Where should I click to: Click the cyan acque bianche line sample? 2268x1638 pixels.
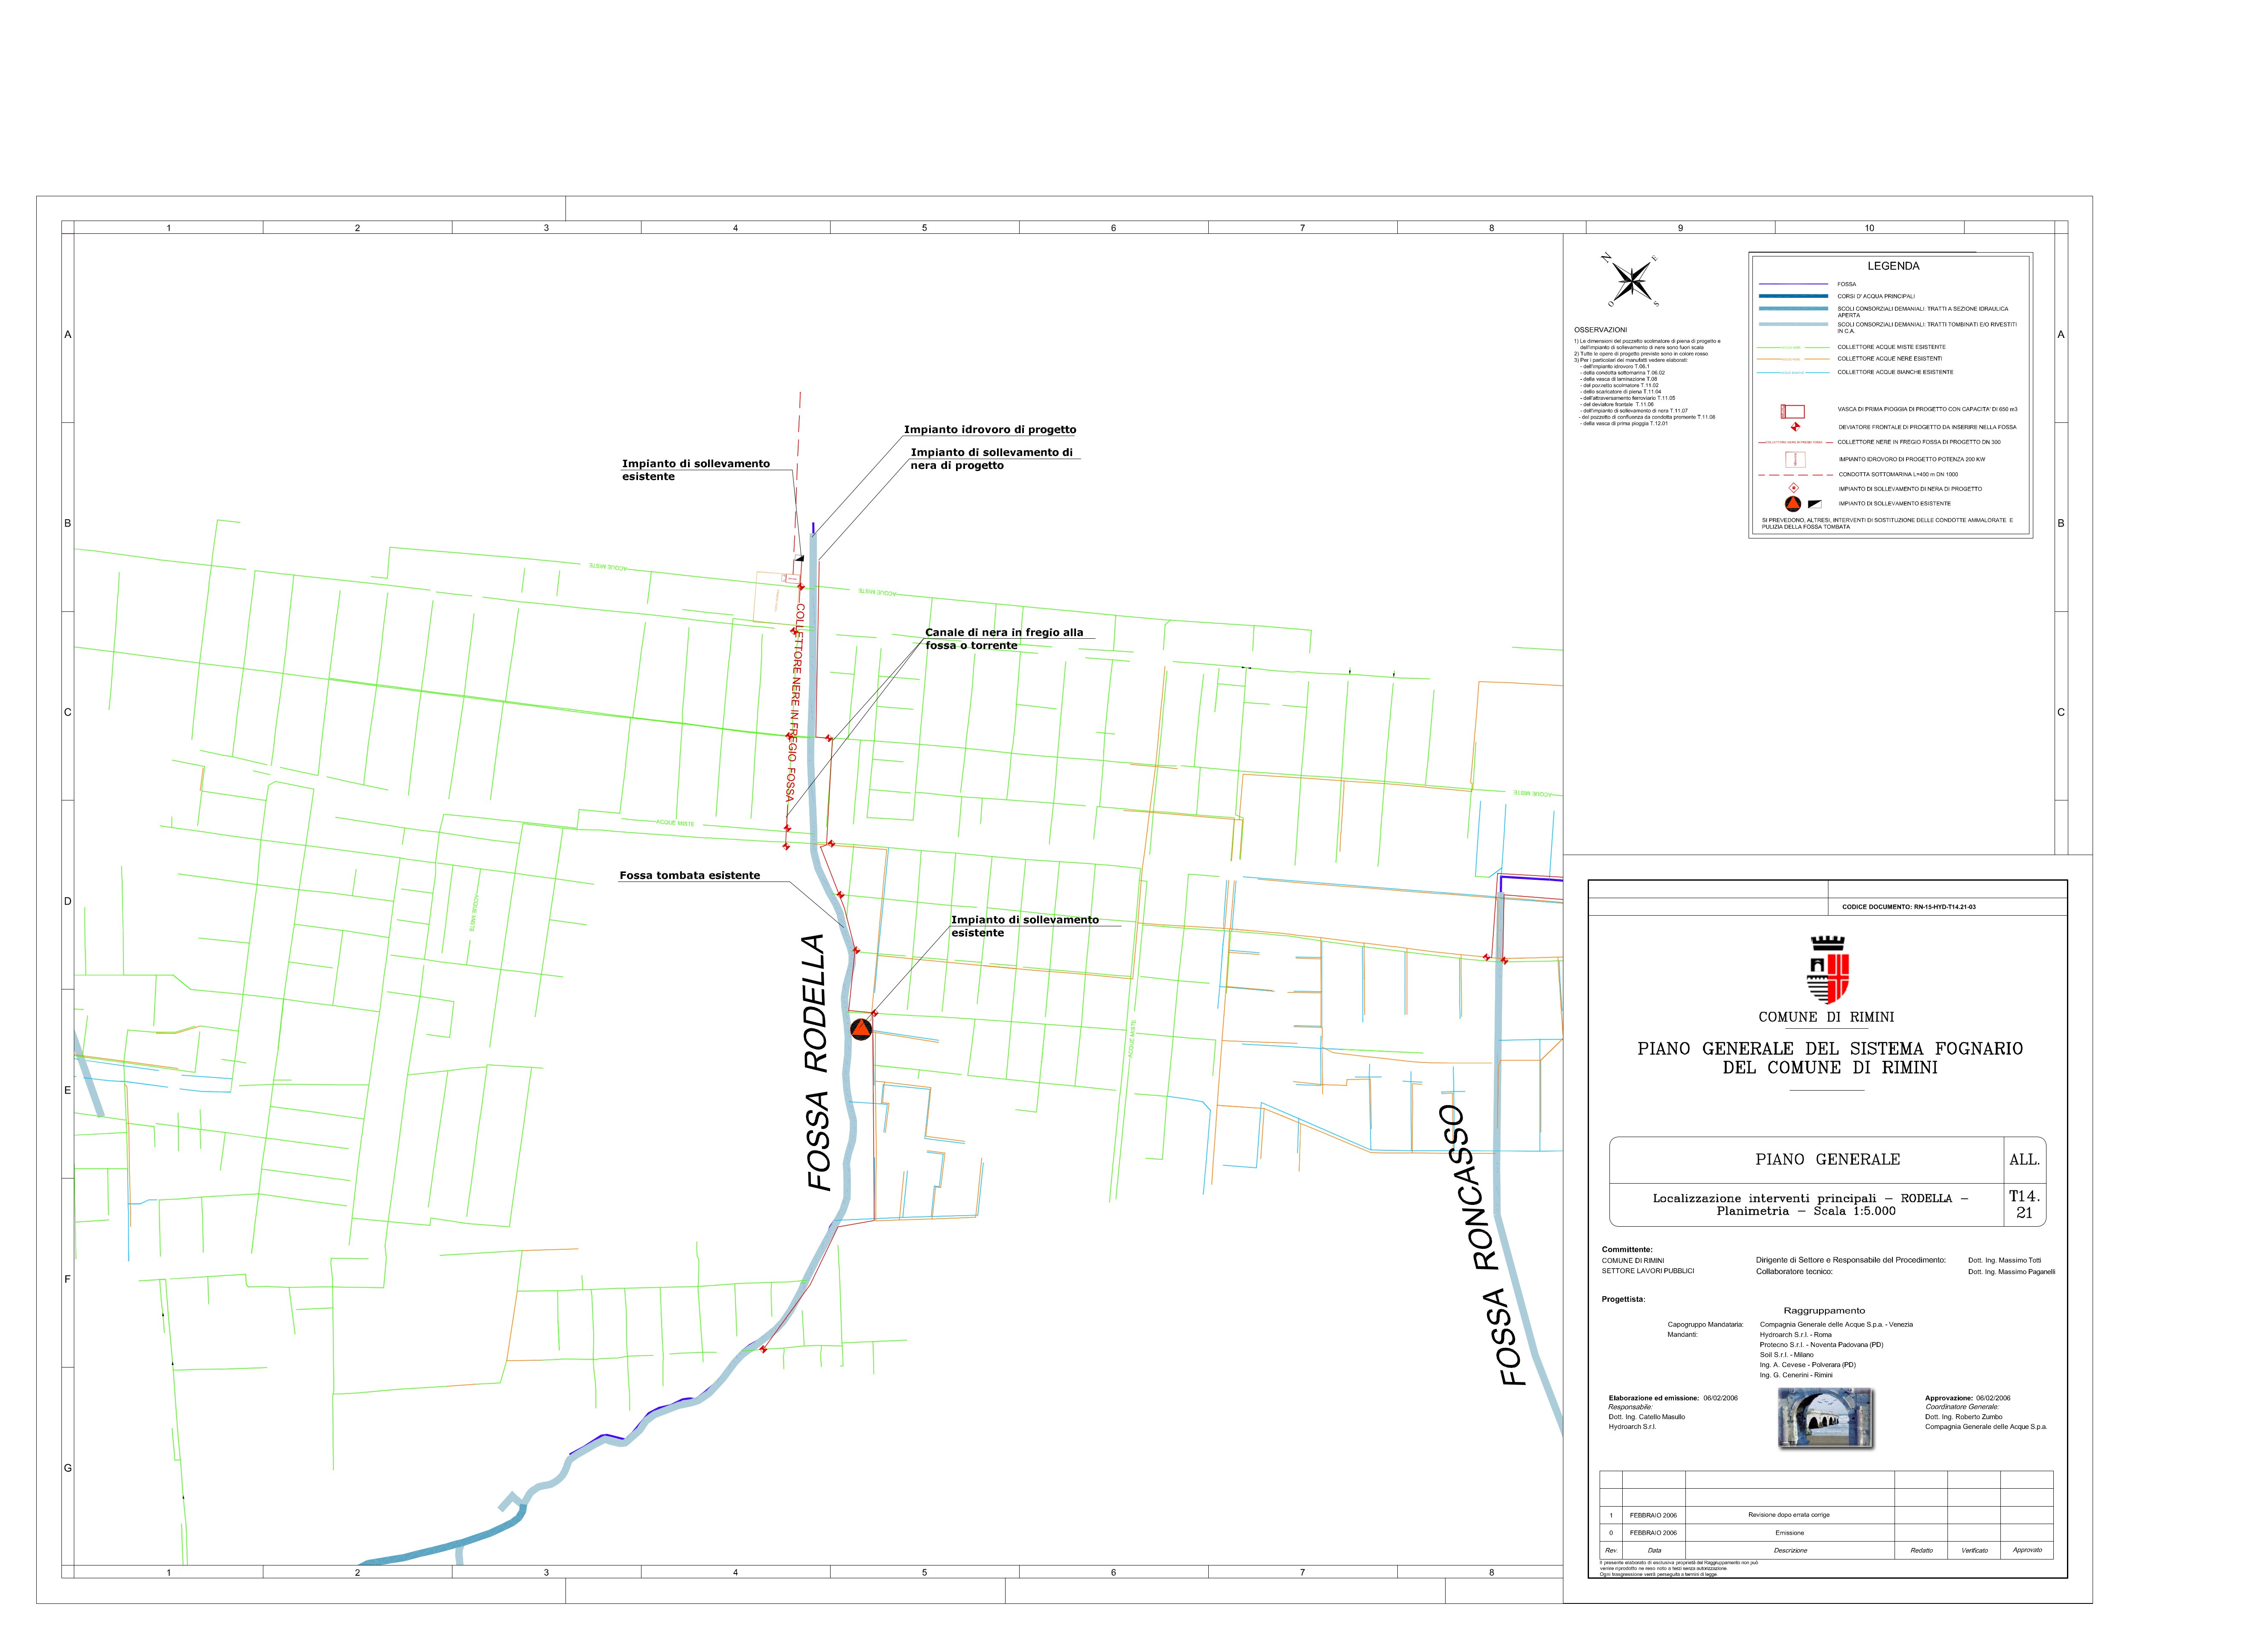coord(1794,372)
